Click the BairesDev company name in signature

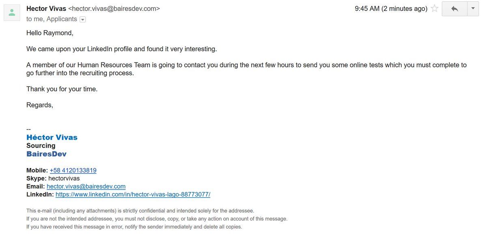(46, 154)
